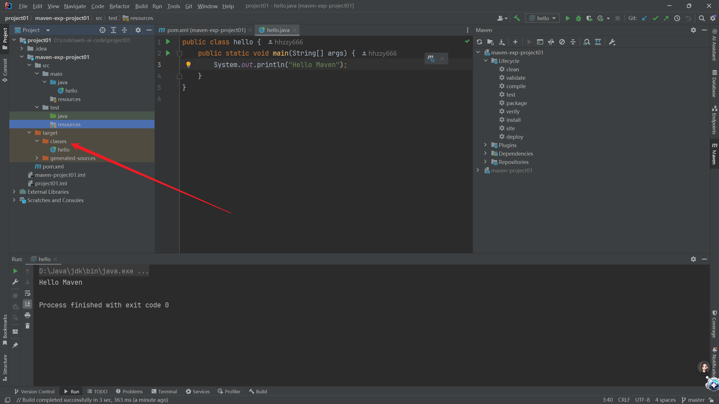
Task: Expand the generated-sources folder
Action: pos(37,158)
